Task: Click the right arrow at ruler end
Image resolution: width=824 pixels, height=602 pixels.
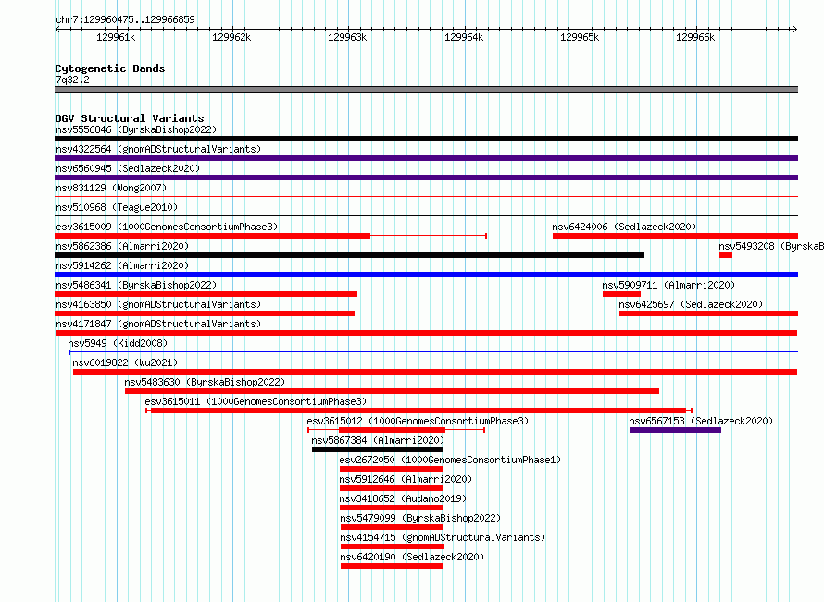Action: tap(795, 29)
